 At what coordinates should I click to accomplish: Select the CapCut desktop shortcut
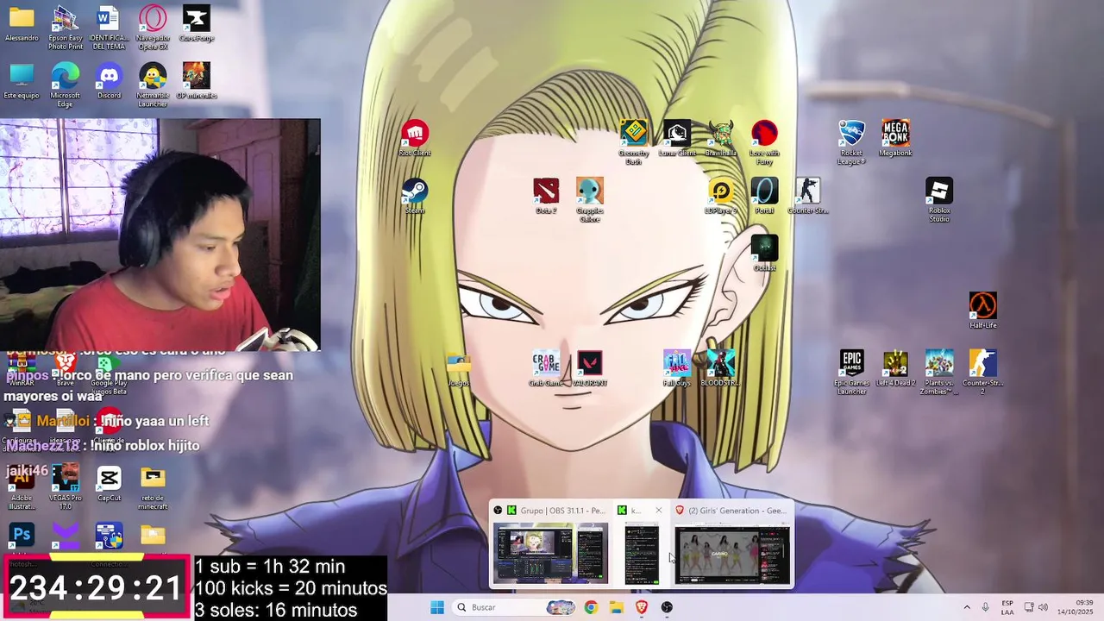pos(109,483)
